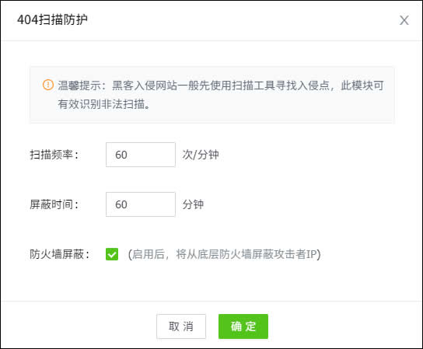
Task: Click empty space in the gray tip box
Action: tap(270, 108)
